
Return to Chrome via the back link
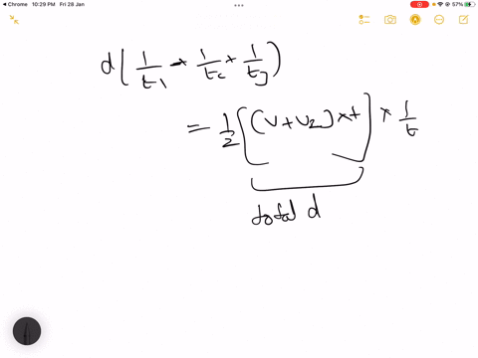click(x=15, y=4)
